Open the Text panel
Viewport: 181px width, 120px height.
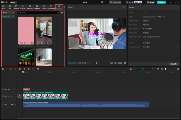coord(10,7)
